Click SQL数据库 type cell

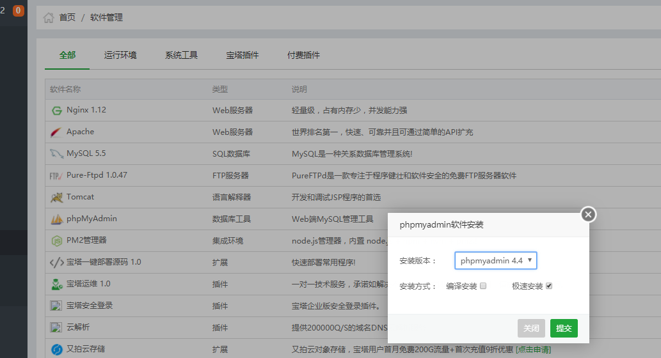click(232, 154)
